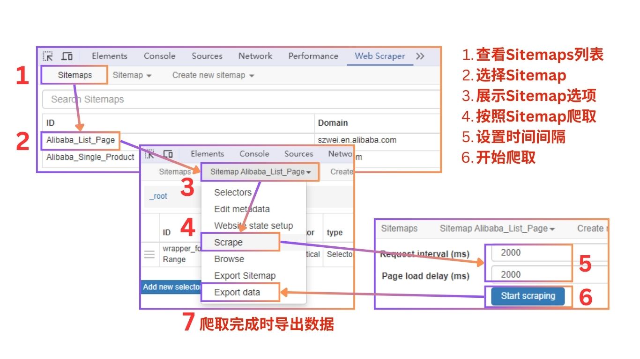The image size is (640, 359).
Task: Select 'Export data' in the sitemap menu
Action: [237, 293]
